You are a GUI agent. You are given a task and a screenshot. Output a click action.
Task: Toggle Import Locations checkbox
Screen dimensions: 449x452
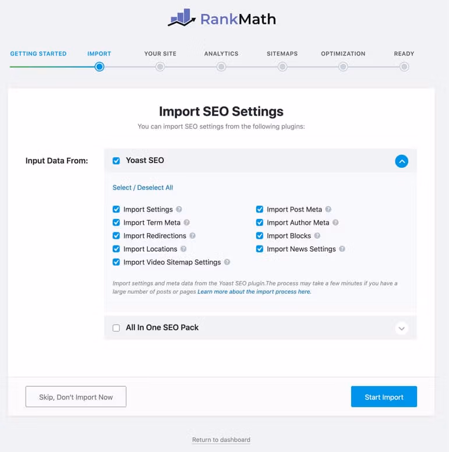click(x=116, y=249)
